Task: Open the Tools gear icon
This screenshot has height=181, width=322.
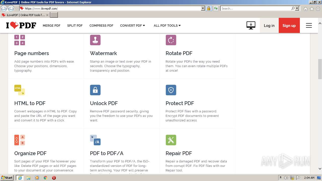Action: [318, 9]
